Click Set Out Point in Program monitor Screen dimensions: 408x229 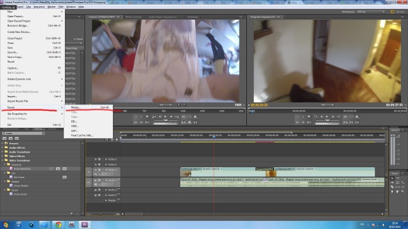tap(303, 117)
